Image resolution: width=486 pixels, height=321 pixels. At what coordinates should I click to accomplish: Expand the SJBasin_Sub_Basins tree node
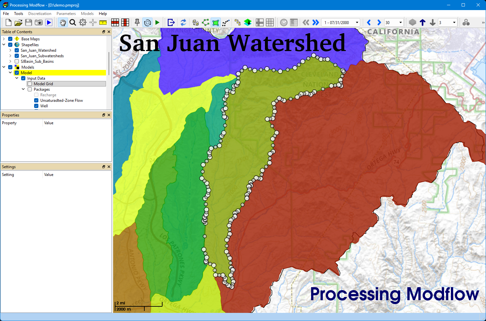(10, 61)
